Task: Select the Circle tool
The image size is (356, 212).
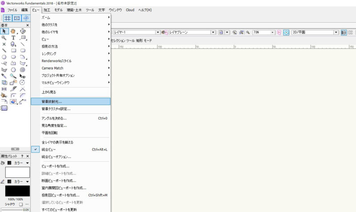Action: coord(4,57)
